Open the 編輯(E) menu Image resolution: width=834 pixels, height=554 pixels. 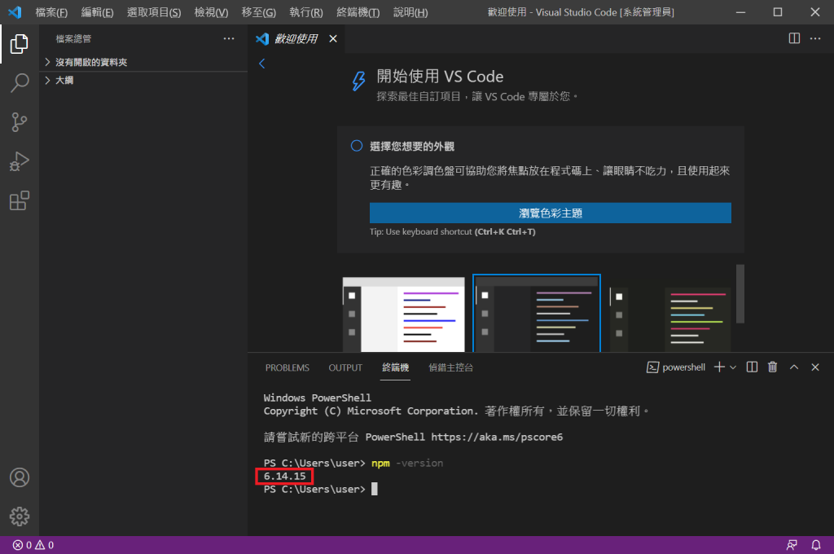point(97,12)
